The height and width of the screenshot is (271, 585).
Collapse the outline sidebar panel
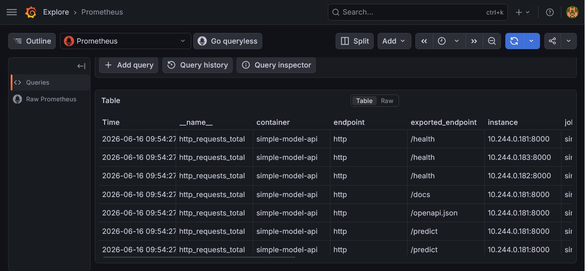coord(81,66)
